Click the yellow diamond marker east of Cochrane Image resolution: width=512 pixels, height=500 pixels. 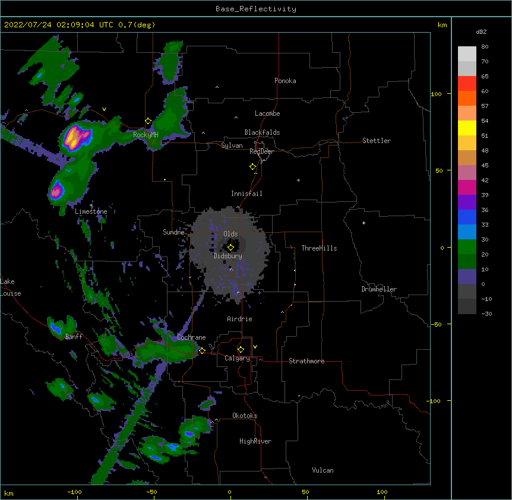pyautogui.click(x=202, y=351)
